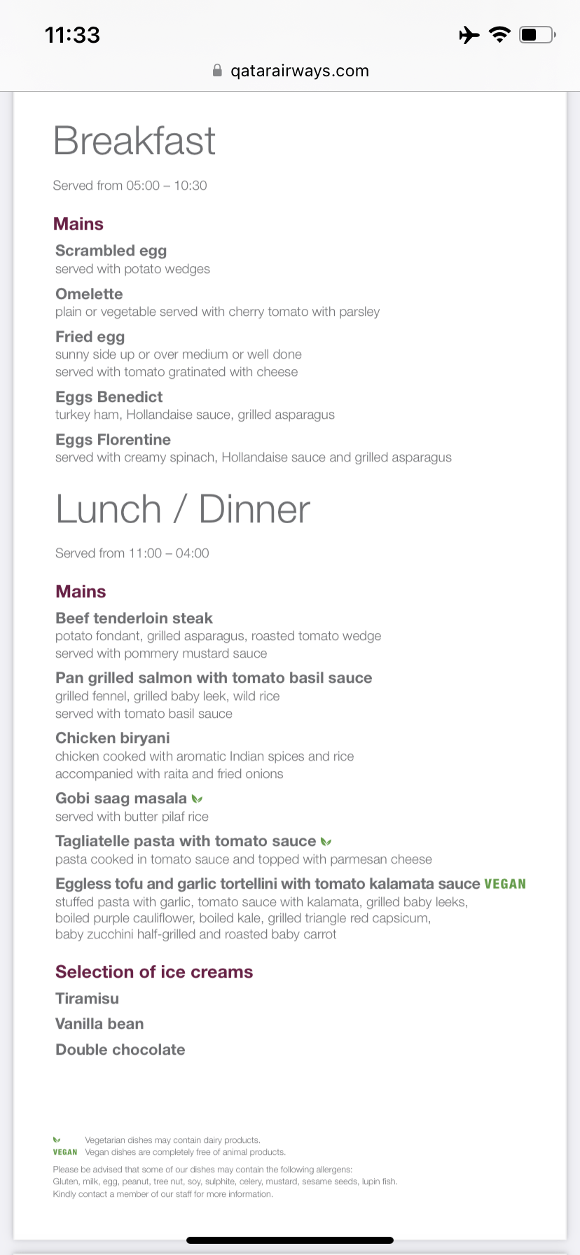Viewport: 580px width, 1255px height.
Task: Tap the Wi-Fi signal icon
Action: click(x=499, y=34)
